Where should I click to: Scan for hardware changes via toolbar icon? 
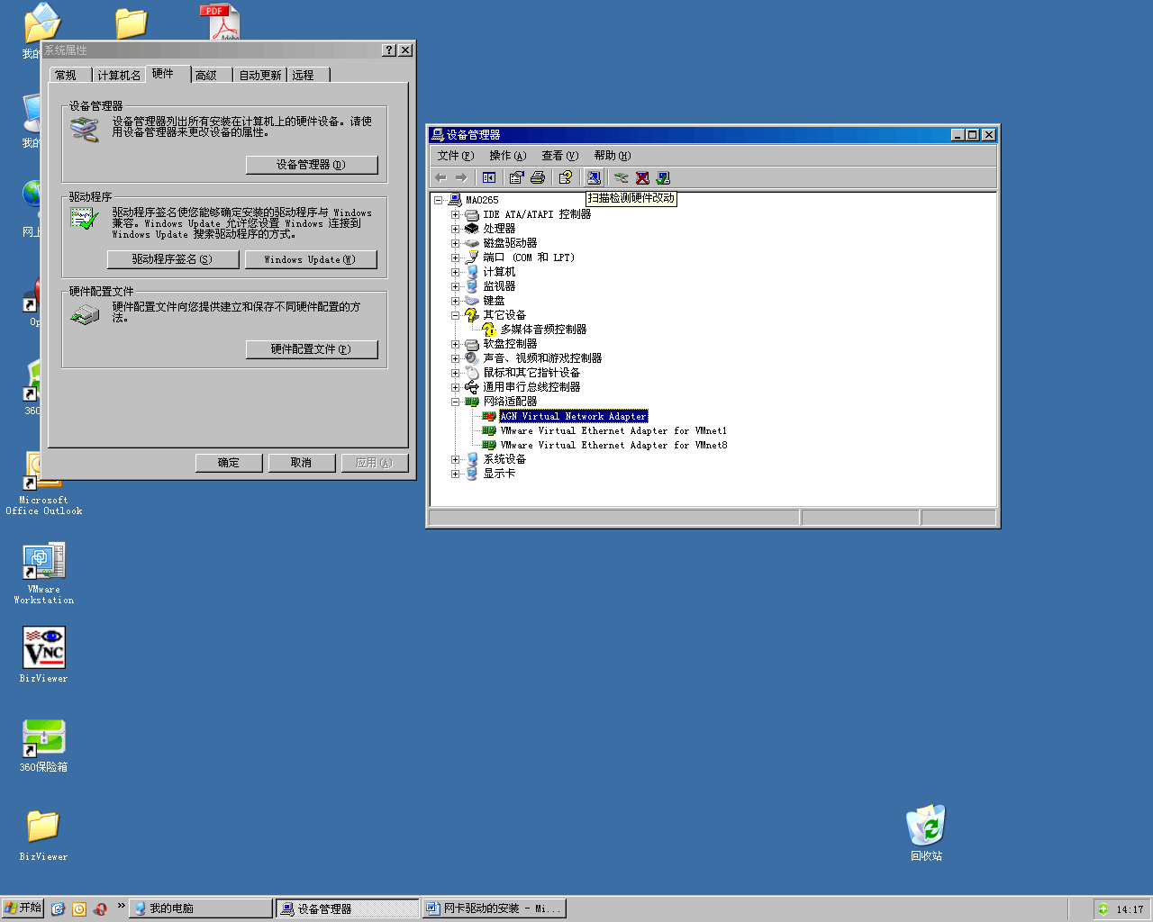click(x=594, y=177)
